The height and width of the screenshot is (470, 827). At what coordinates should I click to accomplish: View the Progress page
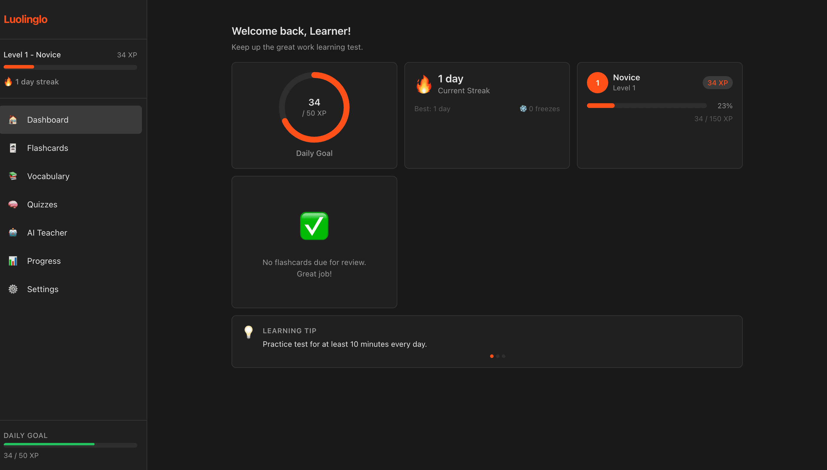[71, 261]
